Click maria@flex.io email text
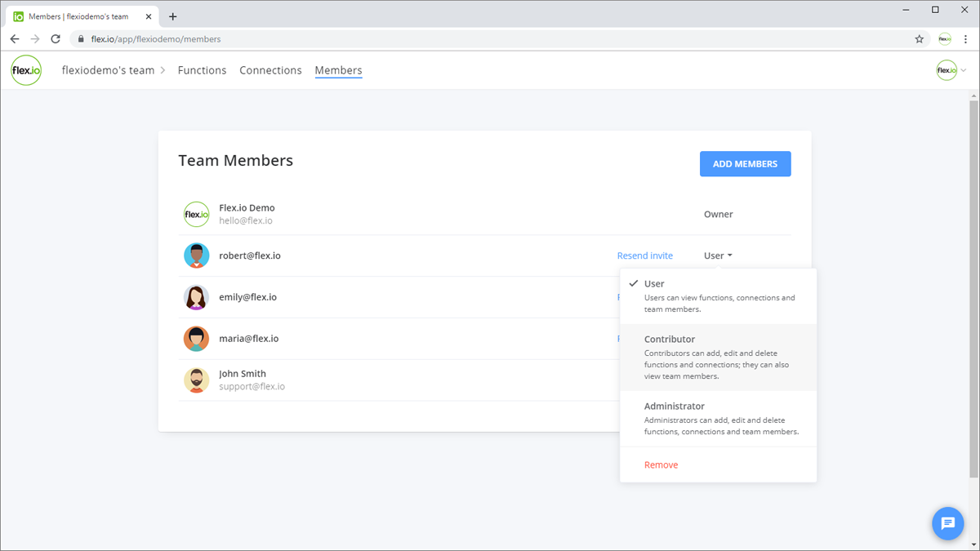The image size is (980, 551). 248,339
